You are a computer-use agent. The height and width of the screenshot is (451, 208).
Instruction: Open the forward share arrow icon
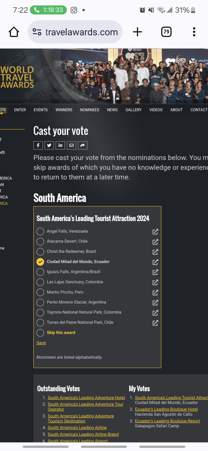83,145
